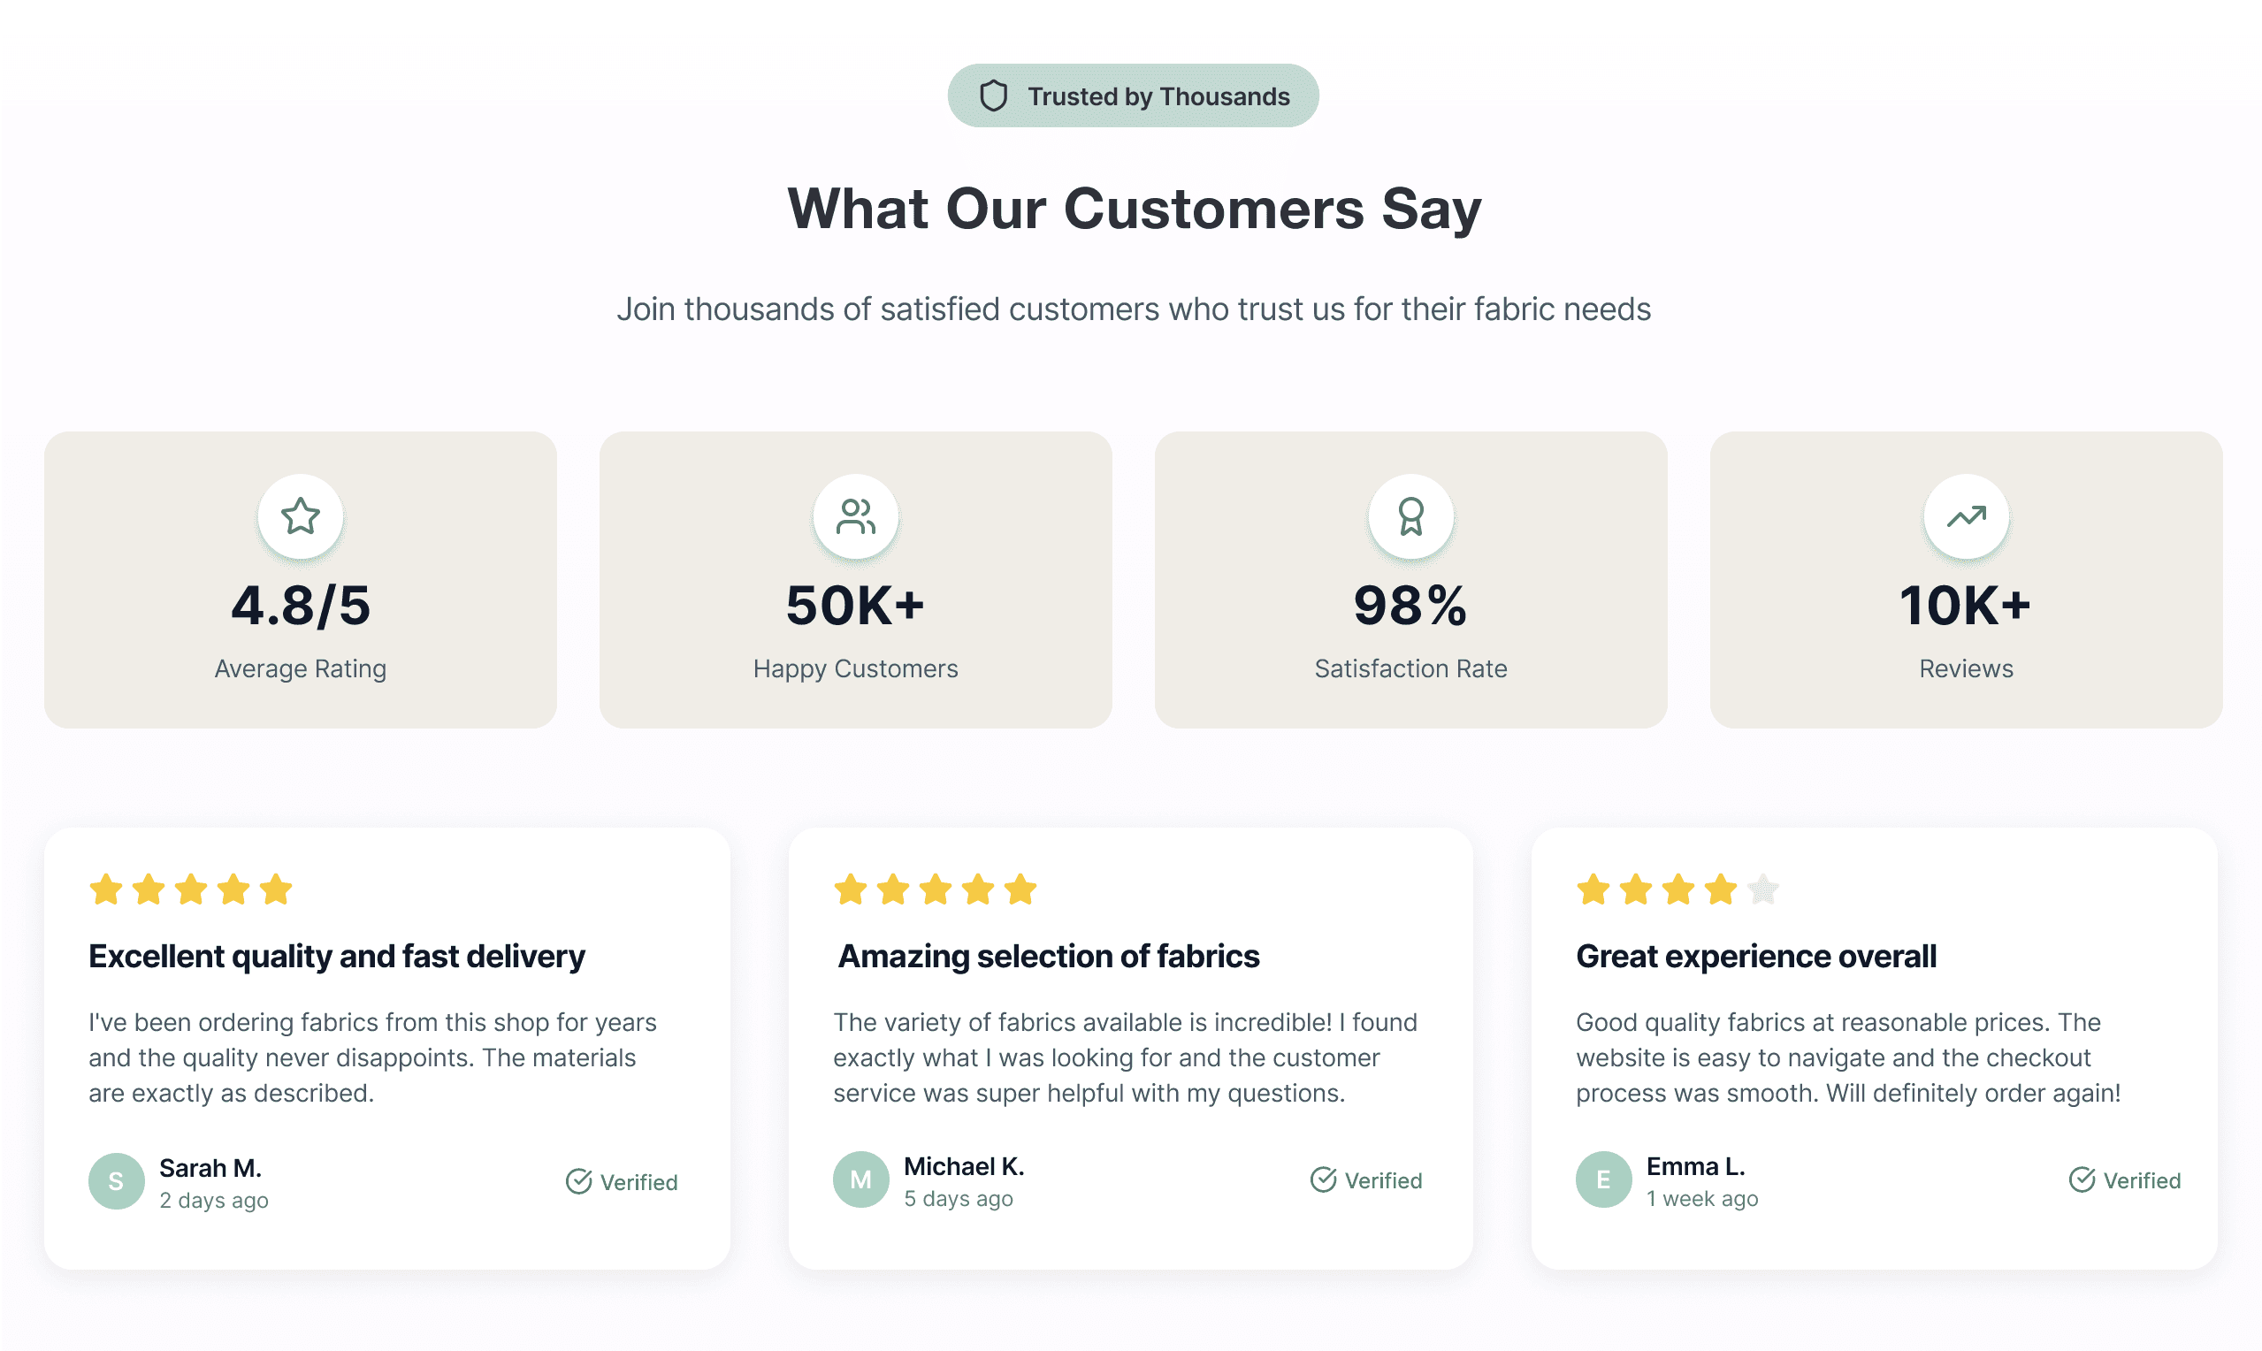The image size is (2262, 1351).
Task: Select the first star in Sarah M.'s rating
Action: (104, 889)
